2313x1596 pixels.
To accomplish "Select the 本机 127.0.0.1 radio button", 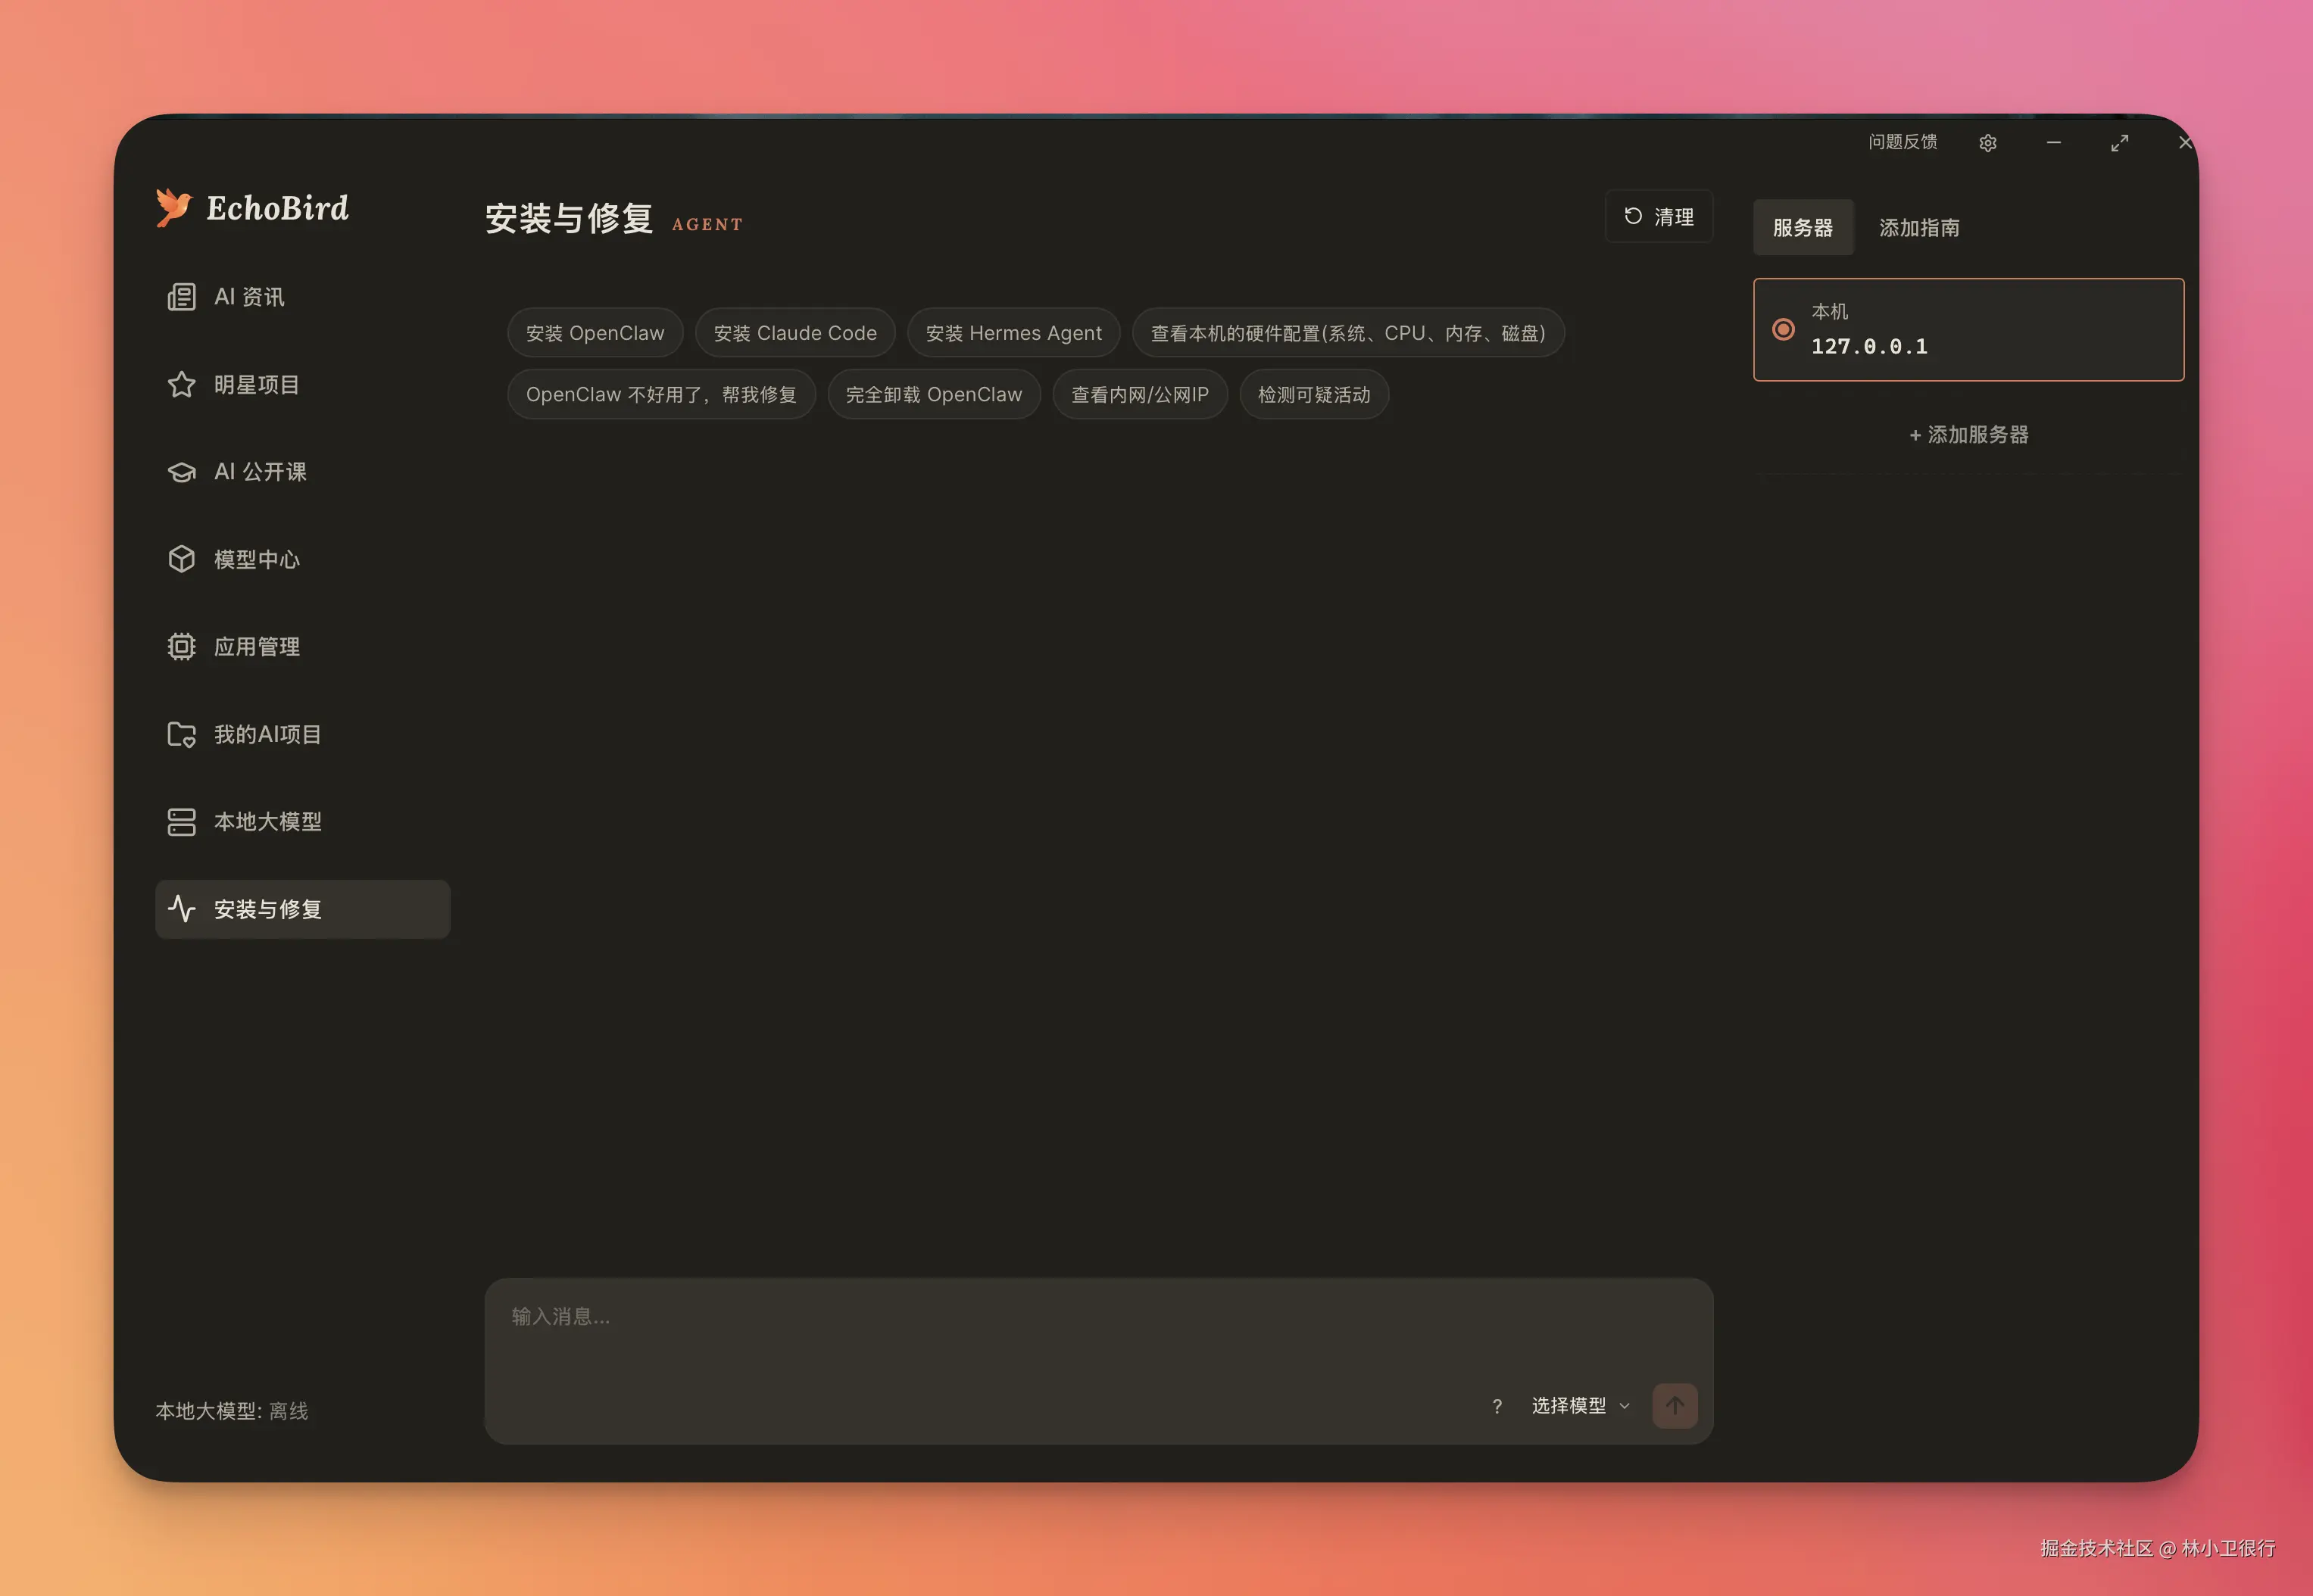I will tap(1783, 329).
